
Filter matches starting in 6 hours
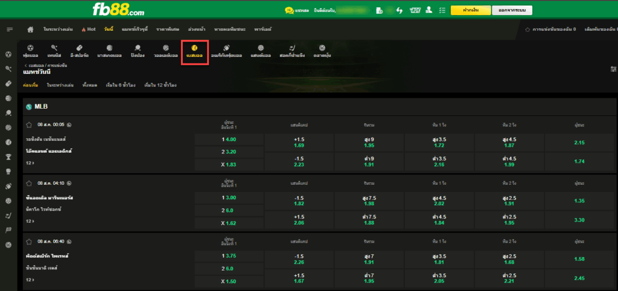121,85
